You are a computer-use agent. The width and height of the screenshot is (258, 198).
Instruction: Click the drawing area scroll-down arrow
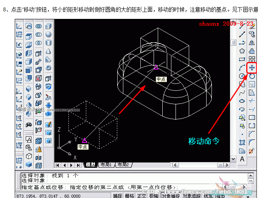pos(233,159)
